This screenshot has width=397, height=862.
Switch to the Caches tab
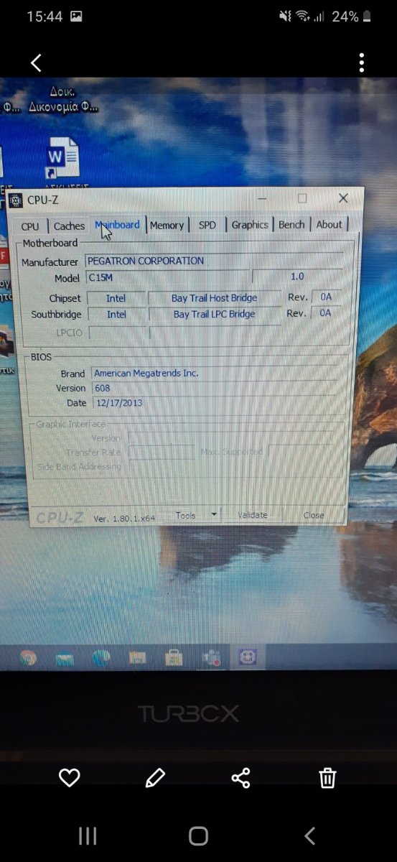click(69, 226)
